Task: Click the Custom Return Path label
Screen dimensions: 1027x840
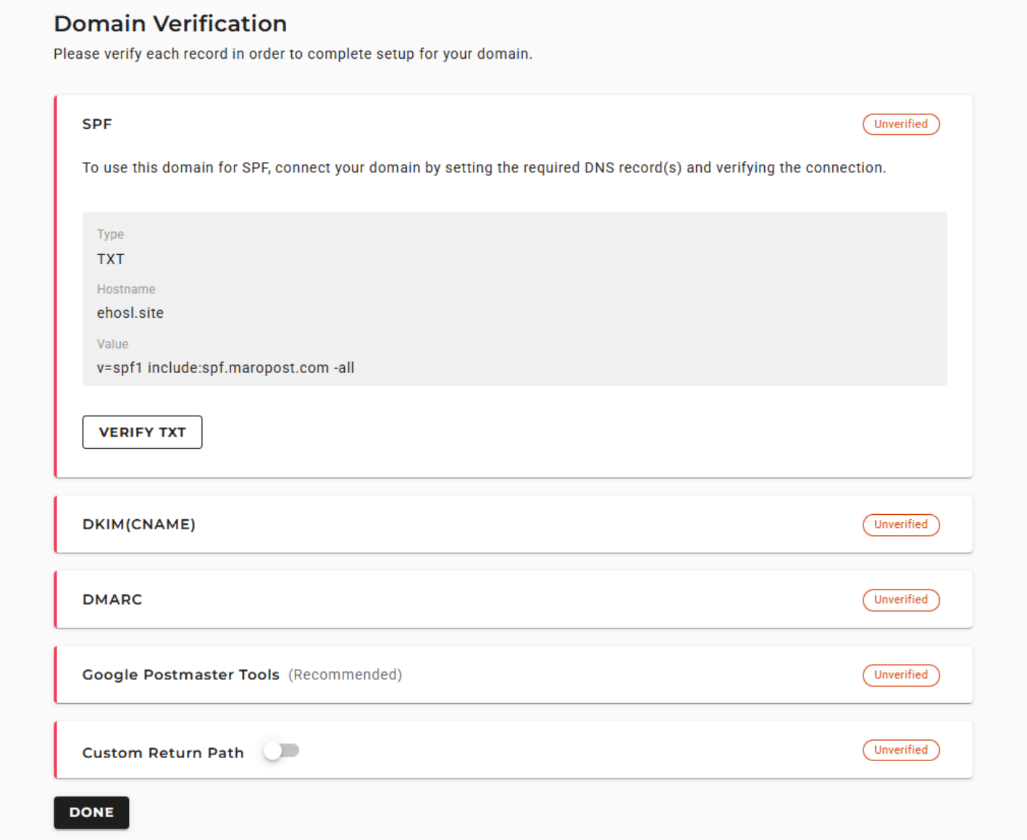Action: click(x=162, y=752)
